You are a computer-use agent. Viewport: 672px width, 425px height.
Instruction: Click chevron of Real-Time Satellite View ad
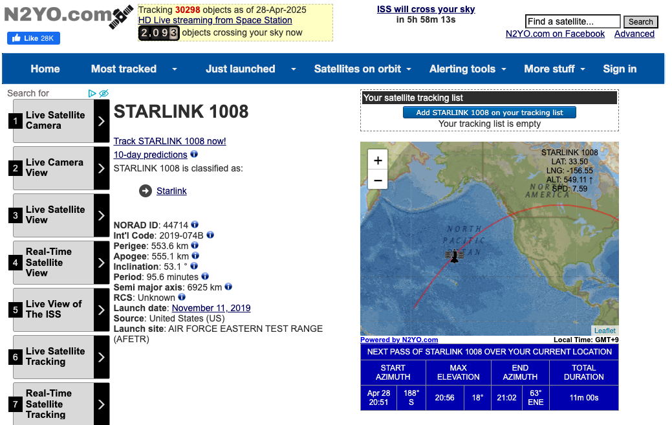click(102, 263)
